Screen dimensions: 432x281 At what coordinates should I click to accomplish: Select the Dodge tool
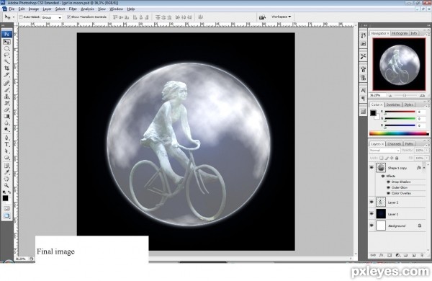click(6, 129)
